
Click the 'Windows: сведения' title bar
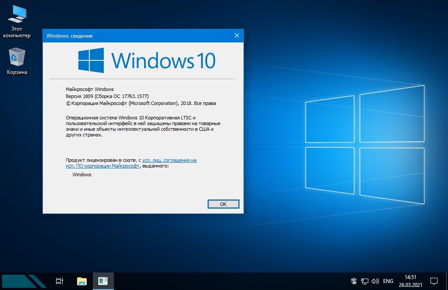(131, 35)
